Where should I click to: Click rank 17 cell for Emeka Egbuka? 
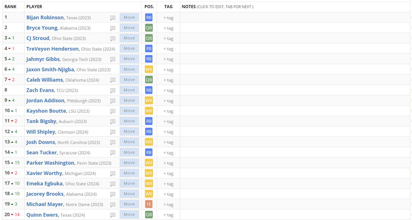click(13, 184)
